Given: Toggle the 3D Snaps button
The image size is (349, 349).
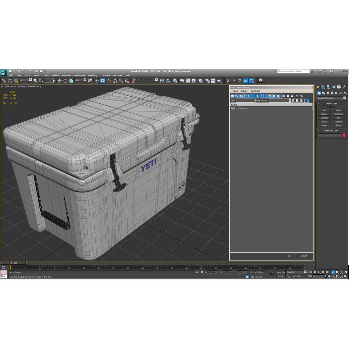Looking at the screenshot, I should point(109,80).
